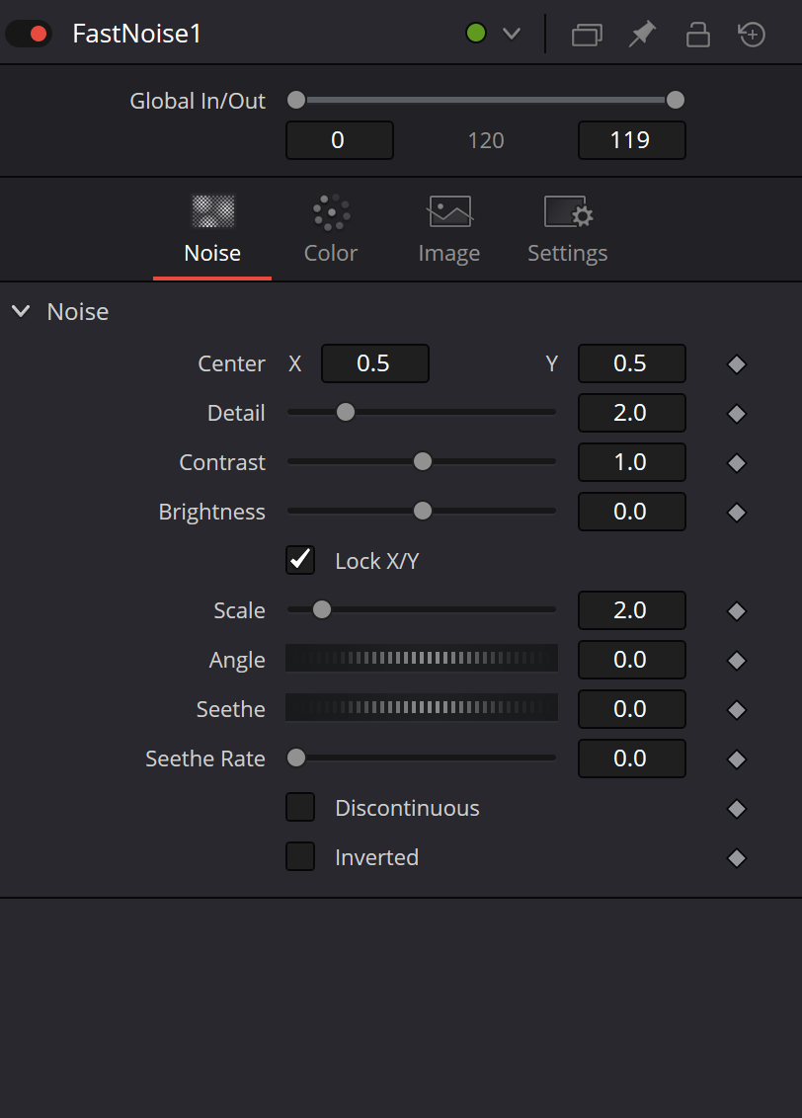
Task: Add keyframe for Inverted
Action: [737, 857]
